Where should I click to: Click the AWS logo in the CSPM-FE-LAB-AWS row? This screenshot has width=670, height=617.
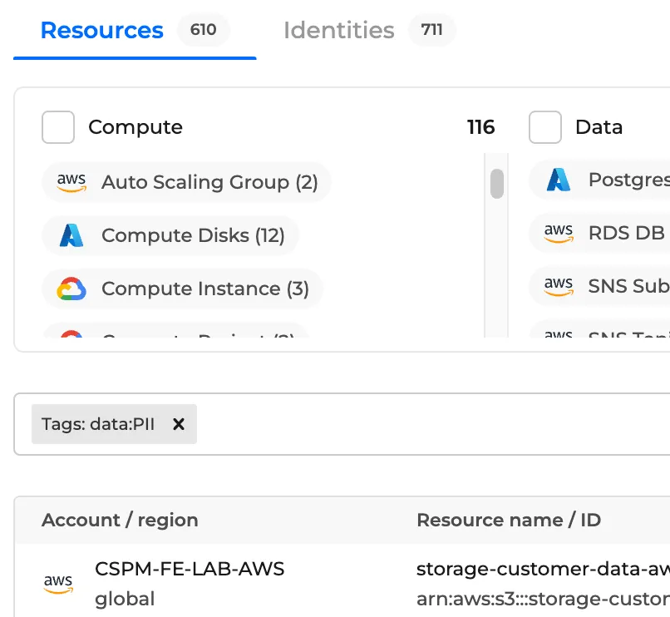[x=58, y=584]
